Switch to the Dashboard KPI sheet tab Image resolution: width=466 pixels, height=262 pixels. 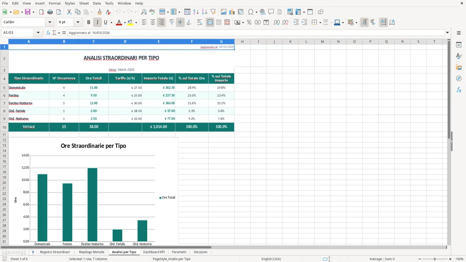154,252
